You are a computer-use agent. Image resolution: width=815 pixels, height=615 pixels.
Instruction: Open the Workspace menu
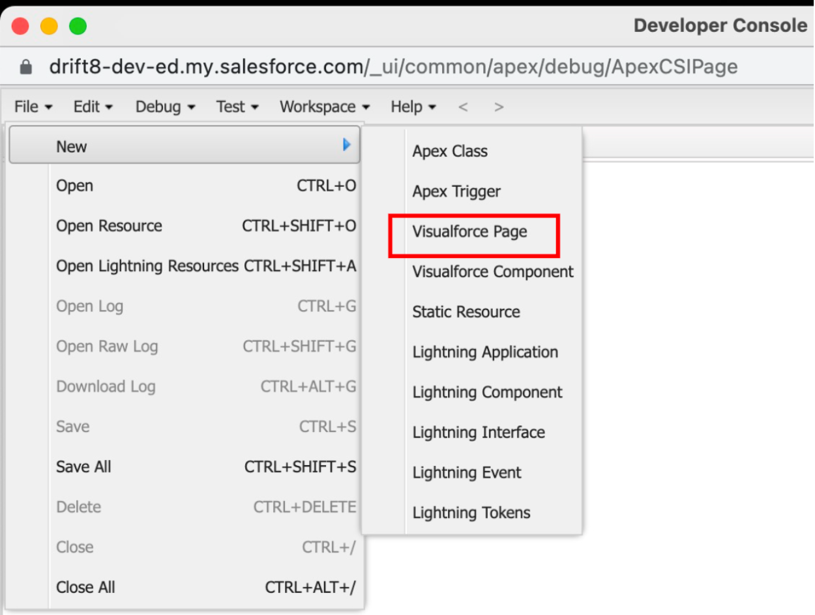pos(325,107)
